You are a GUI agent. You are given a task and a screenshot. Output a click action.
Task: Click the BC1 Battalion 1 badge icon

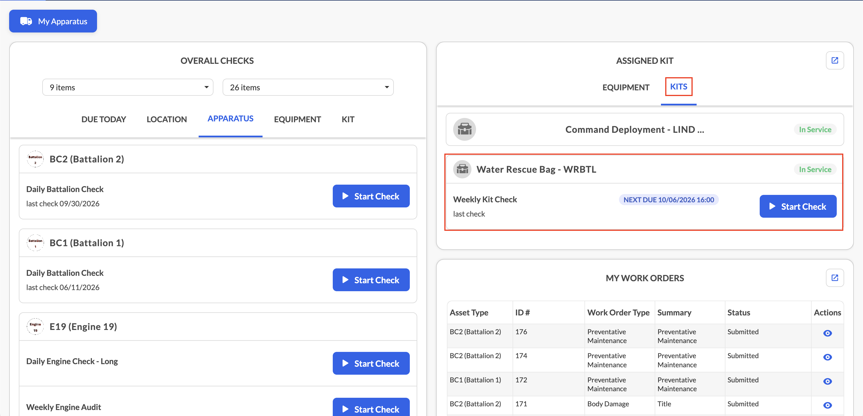point(35,243)
